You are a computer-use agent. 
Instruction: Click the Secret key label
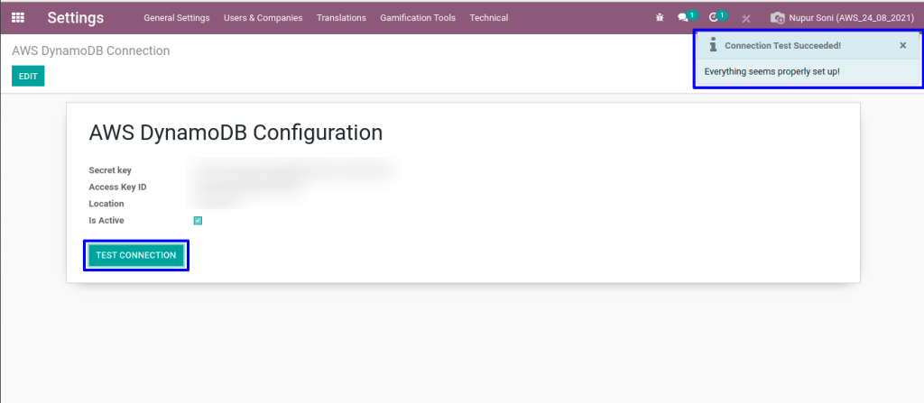click(110, 170)
